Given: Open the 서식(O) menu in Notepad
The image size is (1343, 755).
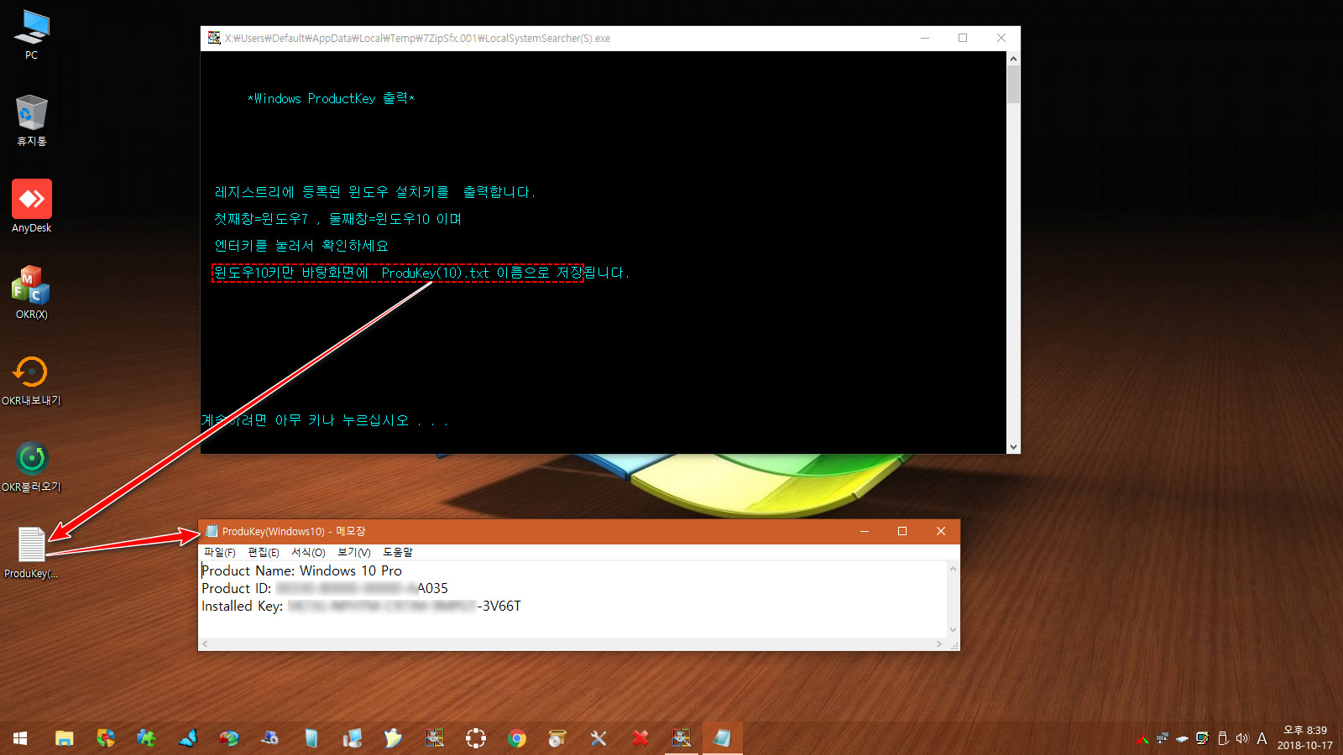Looking at the screenshot, I should [308, 552].
